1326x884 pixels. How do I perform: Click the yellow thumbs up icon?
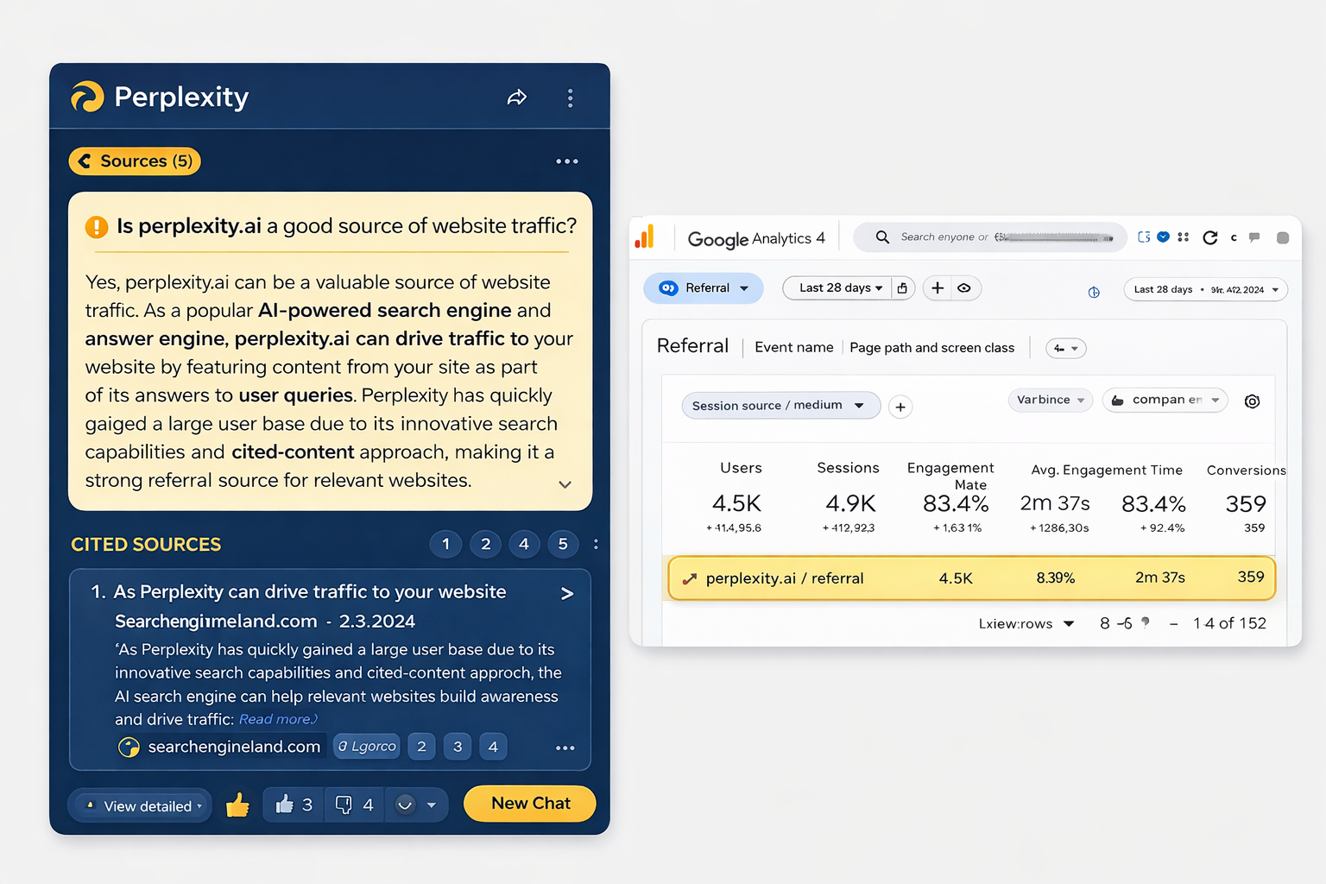[237, 805]
